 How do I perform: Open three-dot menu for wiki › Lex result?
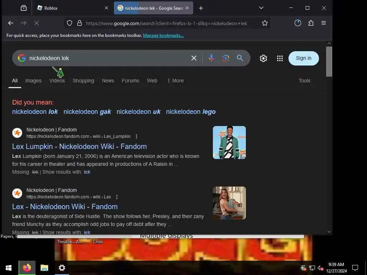coord(117,197)
